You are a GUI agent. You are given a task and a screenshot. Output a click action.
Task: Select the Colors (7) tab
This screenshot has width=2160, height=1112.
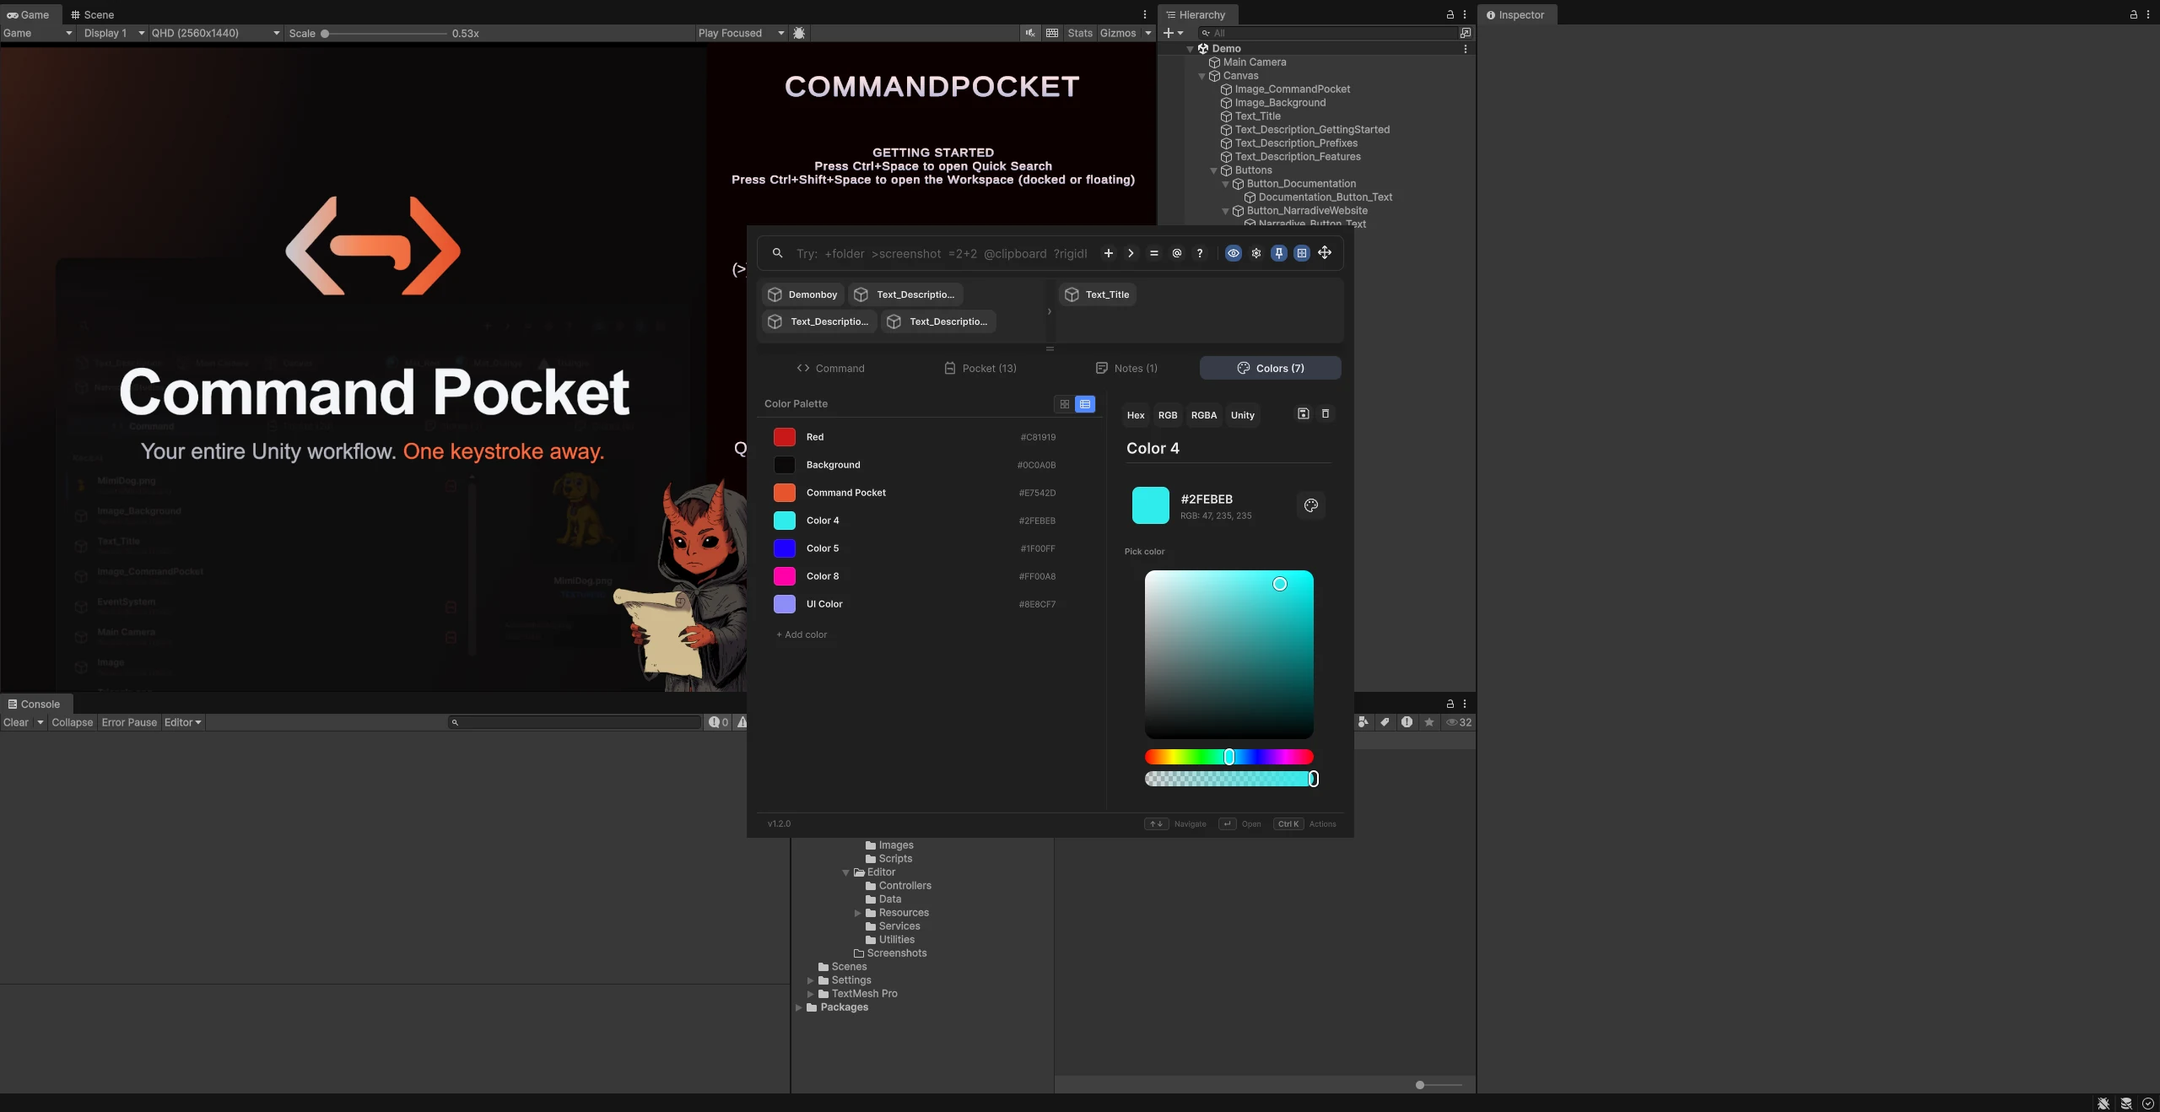coord(1271,368)
